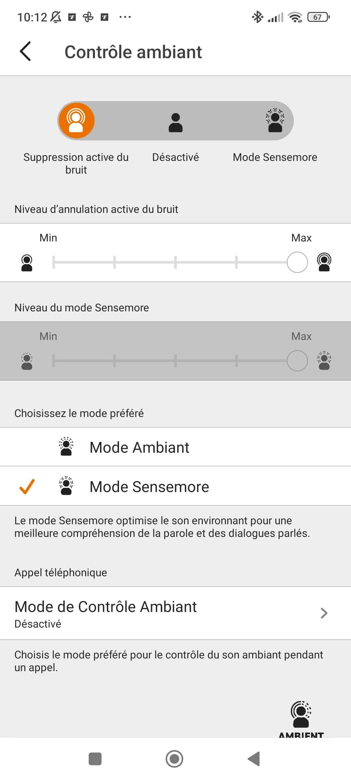Tap the orange checkmark beside Mode Sensemore
Viewport: 351px width, 780px height.
click(x=27, y=487)
